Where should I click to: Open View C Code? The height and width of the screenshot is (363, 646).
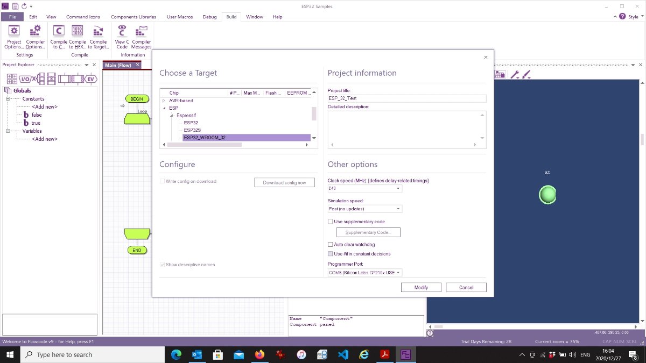(x=122, y=36)
